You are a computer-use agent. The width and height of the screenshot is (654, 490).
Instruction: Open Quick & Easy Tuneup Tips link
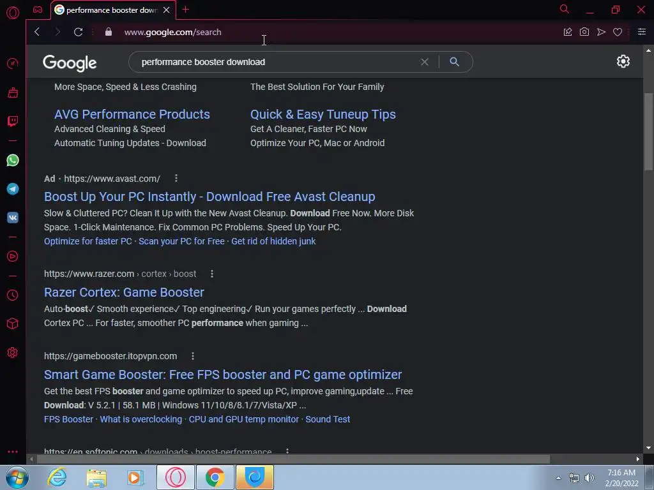pyautogui.click(x=323, y=114)
